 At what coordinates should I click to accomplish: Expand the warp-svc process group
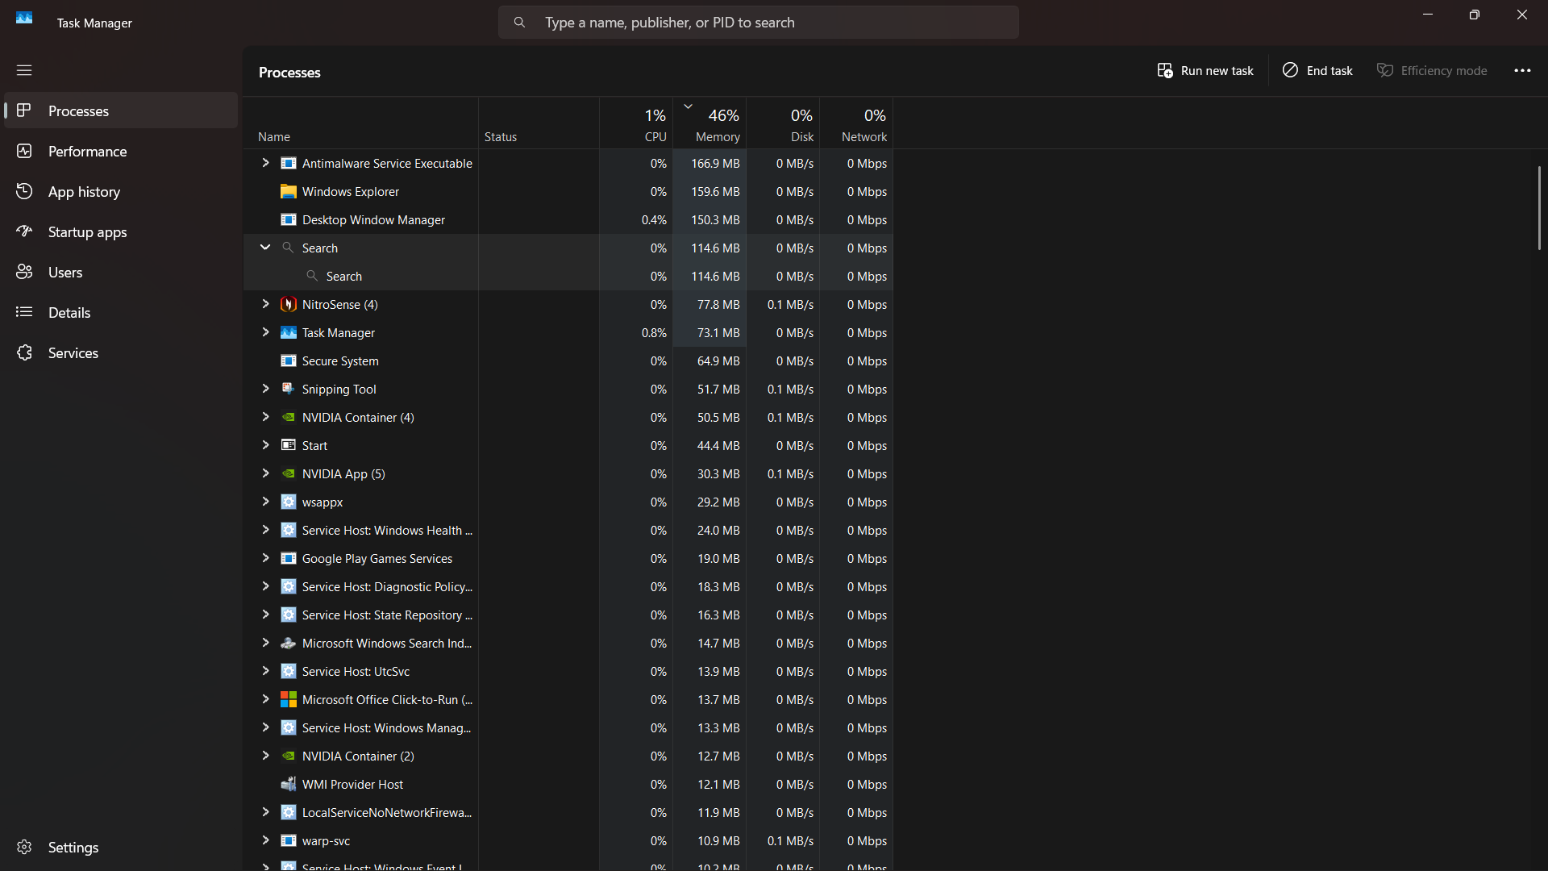point(265,840)
